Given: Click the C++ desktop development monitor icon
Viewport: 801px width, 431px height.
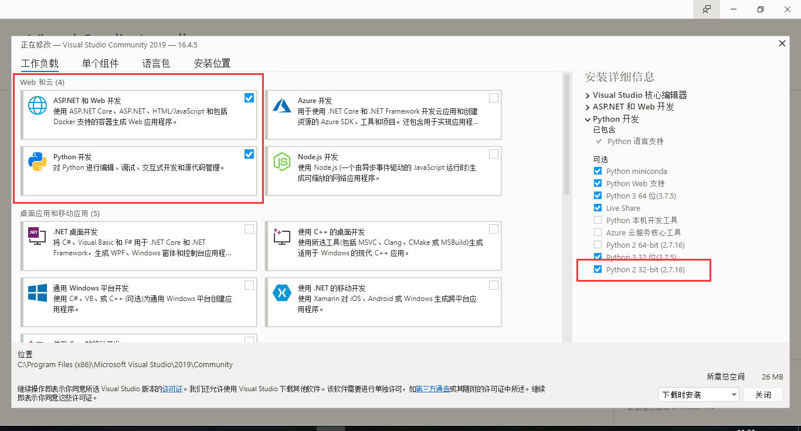Looking at the screenshot, I should 282,237.
